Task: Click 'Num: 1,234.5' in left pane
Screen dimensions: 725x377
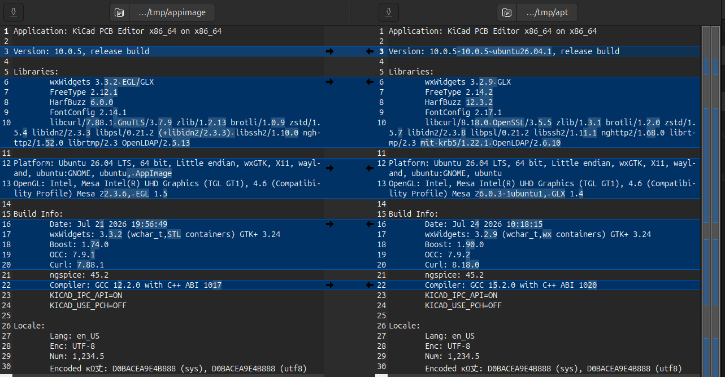Action: [77, 356]
